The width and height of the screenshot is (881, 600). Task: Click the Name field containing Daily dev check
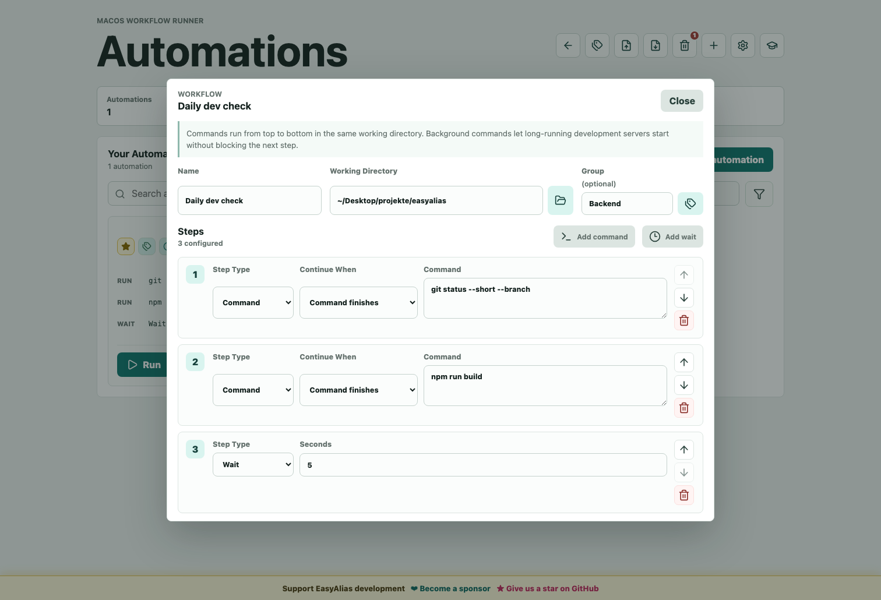click(x=249, y=200)
